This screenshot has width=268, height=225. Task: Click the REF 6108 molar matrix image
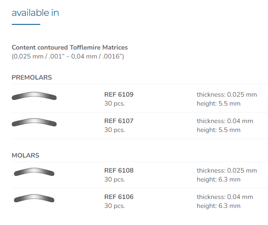pos(34,172)
